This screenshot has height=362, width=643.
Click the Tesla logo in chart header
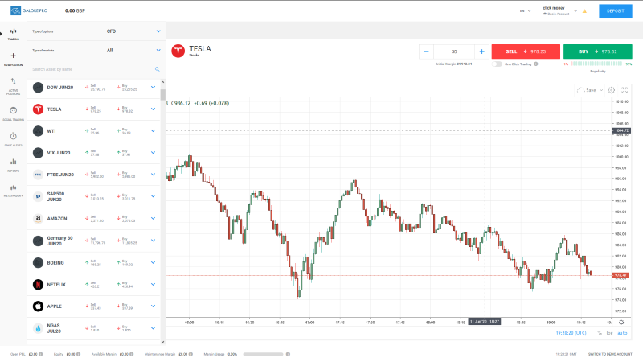click(x=178, y=51)
